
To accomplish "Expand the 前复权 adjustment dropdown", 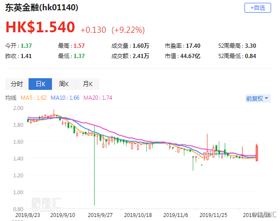I will tap(258, 98).
